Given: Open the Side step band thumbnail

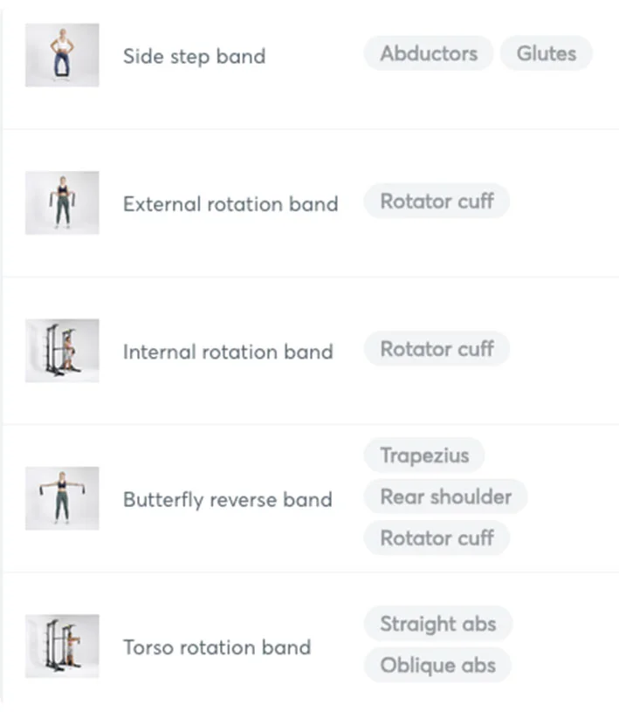Looking at the screenshot, I should [x=62, y=55].
